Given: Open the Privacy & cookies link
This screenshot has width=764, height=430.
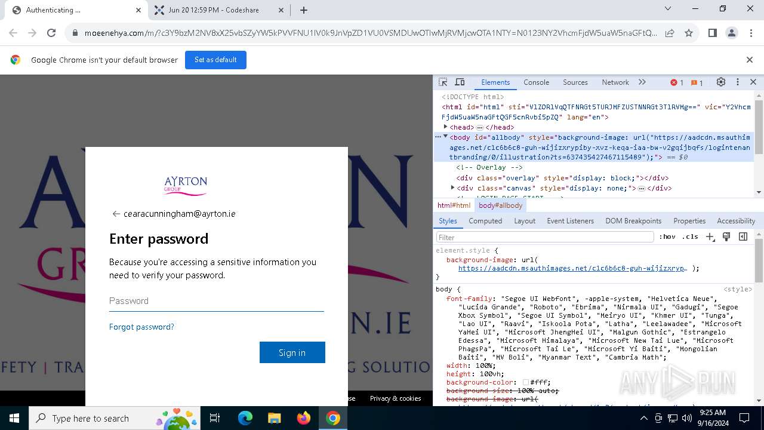Looking at the screenshot, I should pos(395,398).
